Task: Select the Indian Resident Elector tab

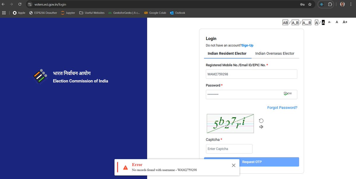Action: coord(227,54)
